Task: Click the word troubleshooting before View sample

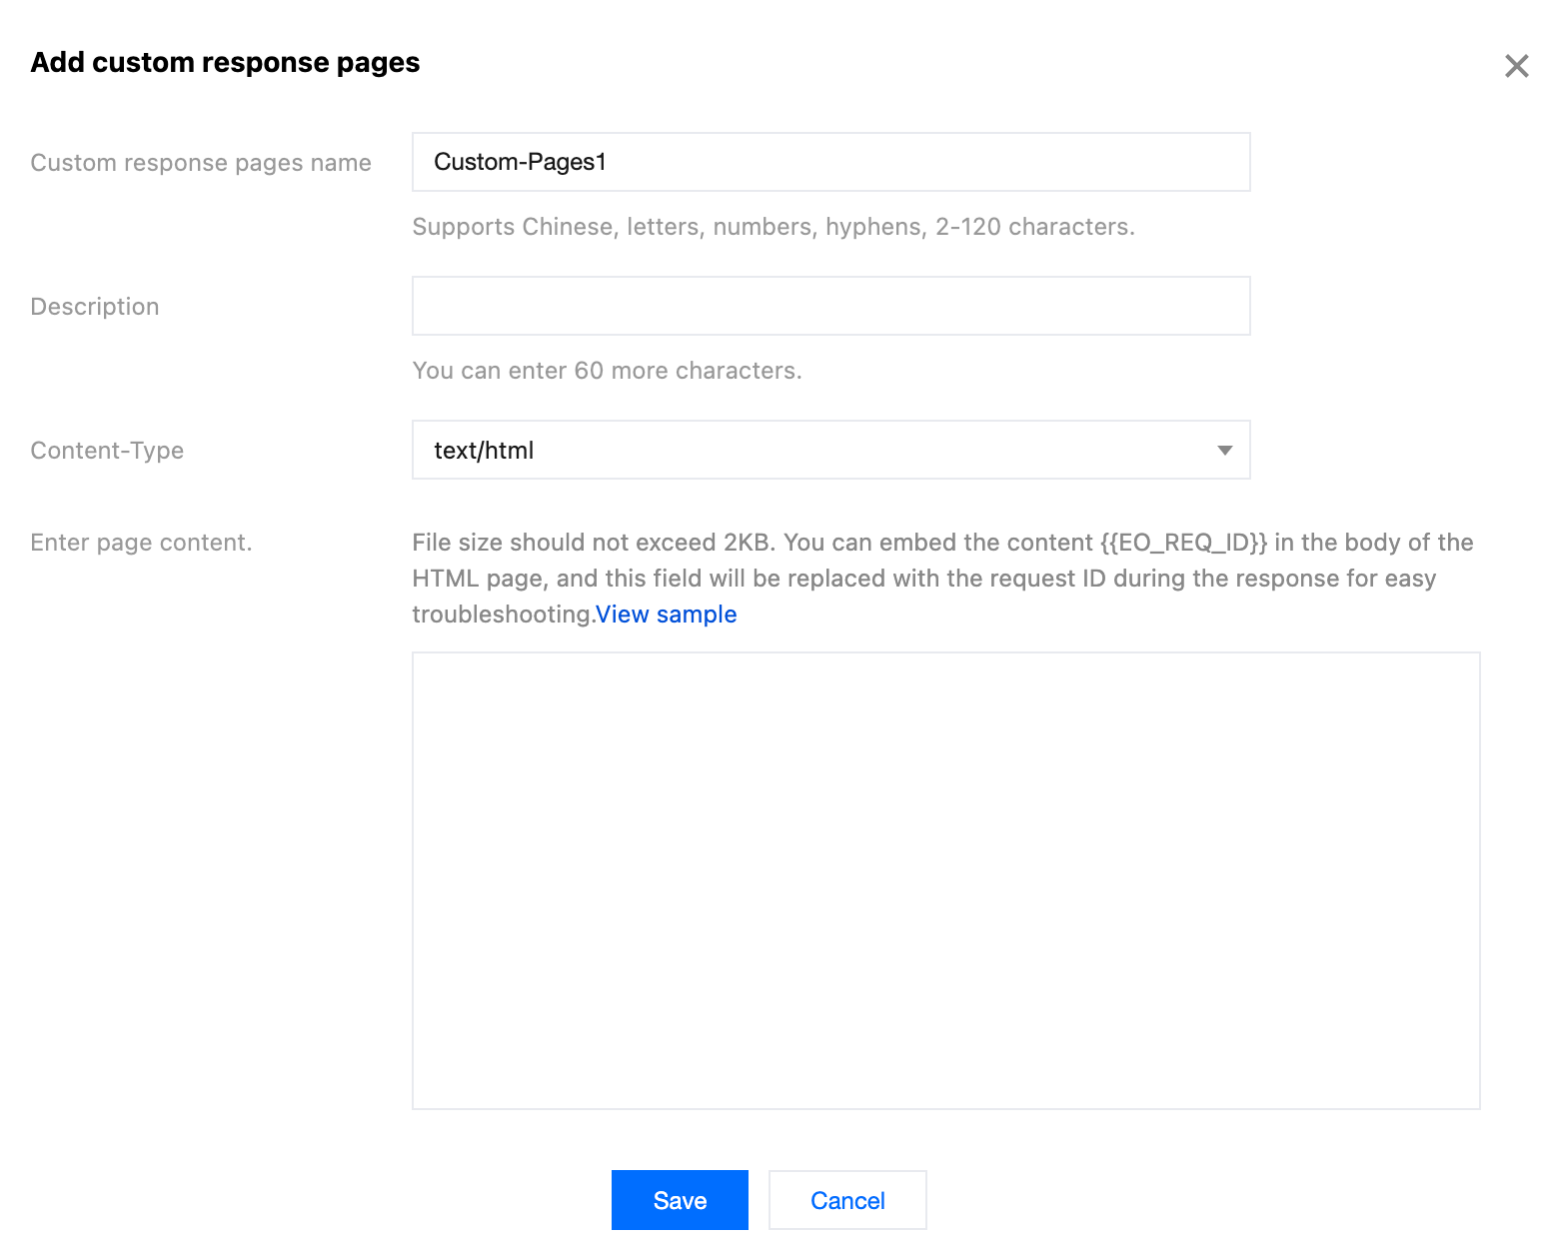Action: click(502, 615)
